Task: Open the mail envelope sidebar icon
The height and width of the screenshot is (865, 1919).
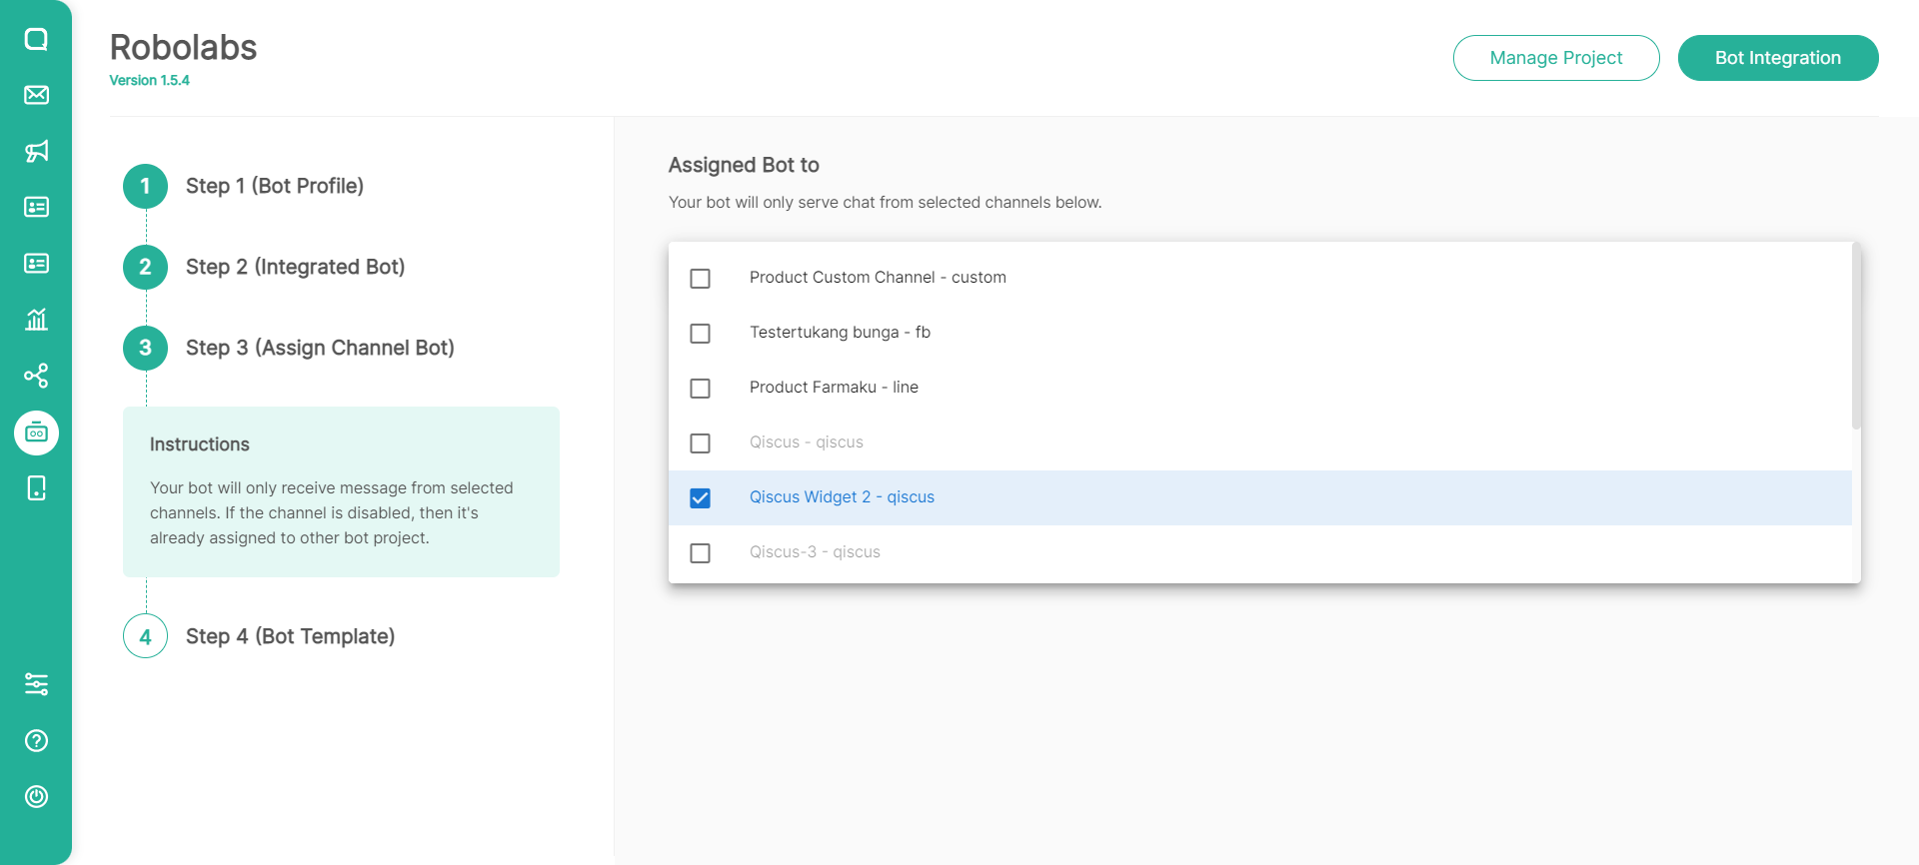Action: (x=36, y=95)
